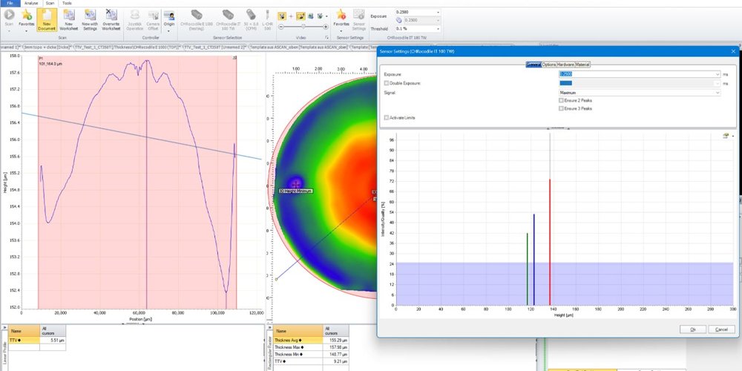The height and width of the screenshot is (371, 742).
Task: Expand the video tools dropdown arrow
Action: coord(326,16)
